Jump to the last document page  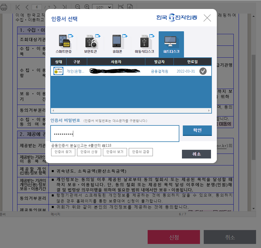(65, 7)
